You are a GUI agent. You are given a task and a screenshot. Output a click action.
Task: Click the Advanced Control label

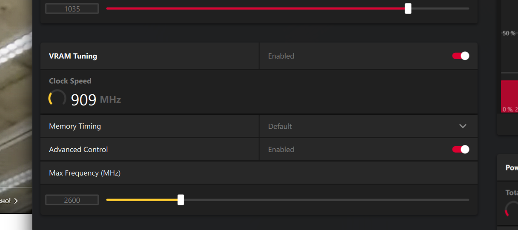(78, 150)
